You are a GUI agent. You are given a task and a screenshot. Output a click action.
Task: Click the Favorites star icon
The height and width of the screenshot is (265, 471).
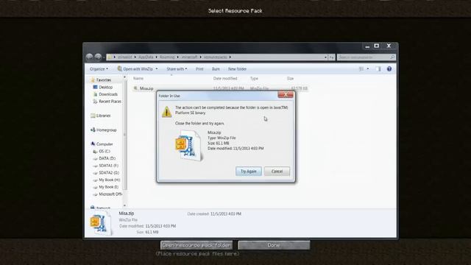[x=93, y=80]
